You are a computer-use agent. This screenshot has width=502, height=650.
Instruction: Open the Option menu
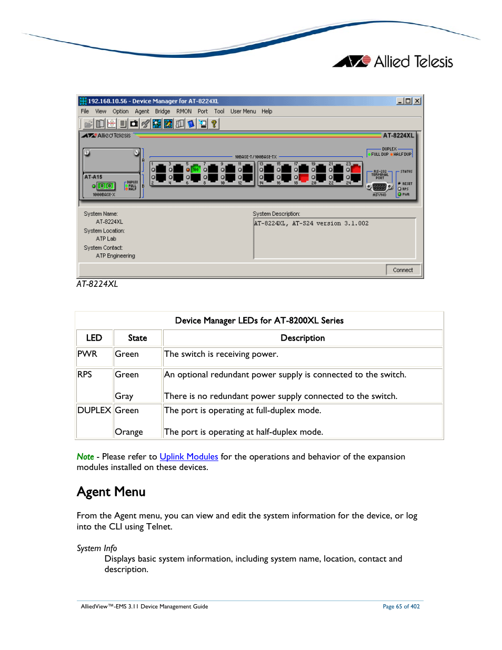(121, 111)
